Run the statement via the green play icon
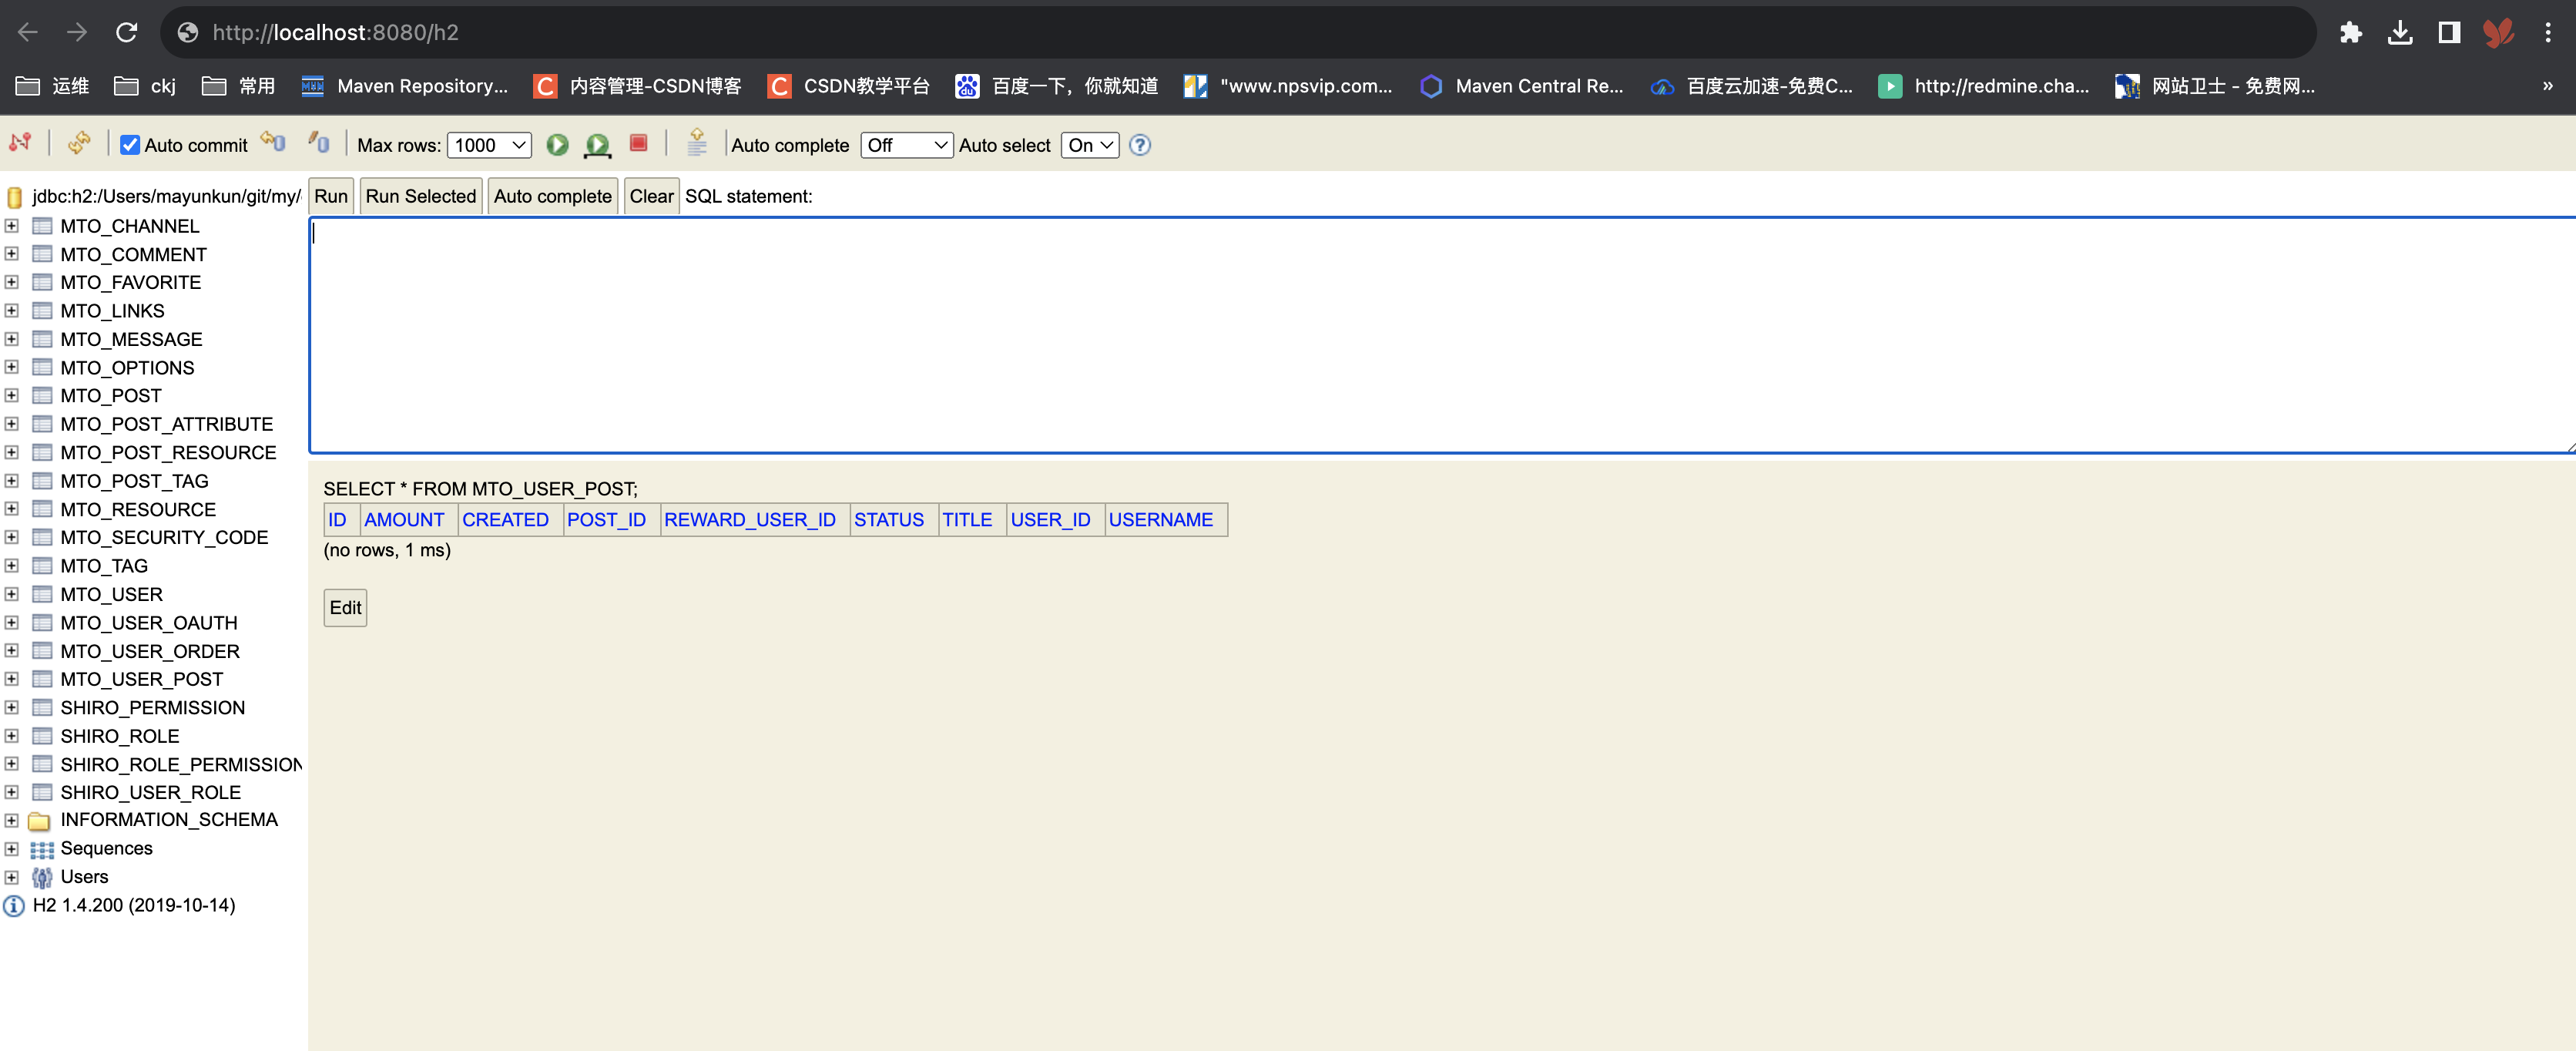 click(x=557, y=144)
